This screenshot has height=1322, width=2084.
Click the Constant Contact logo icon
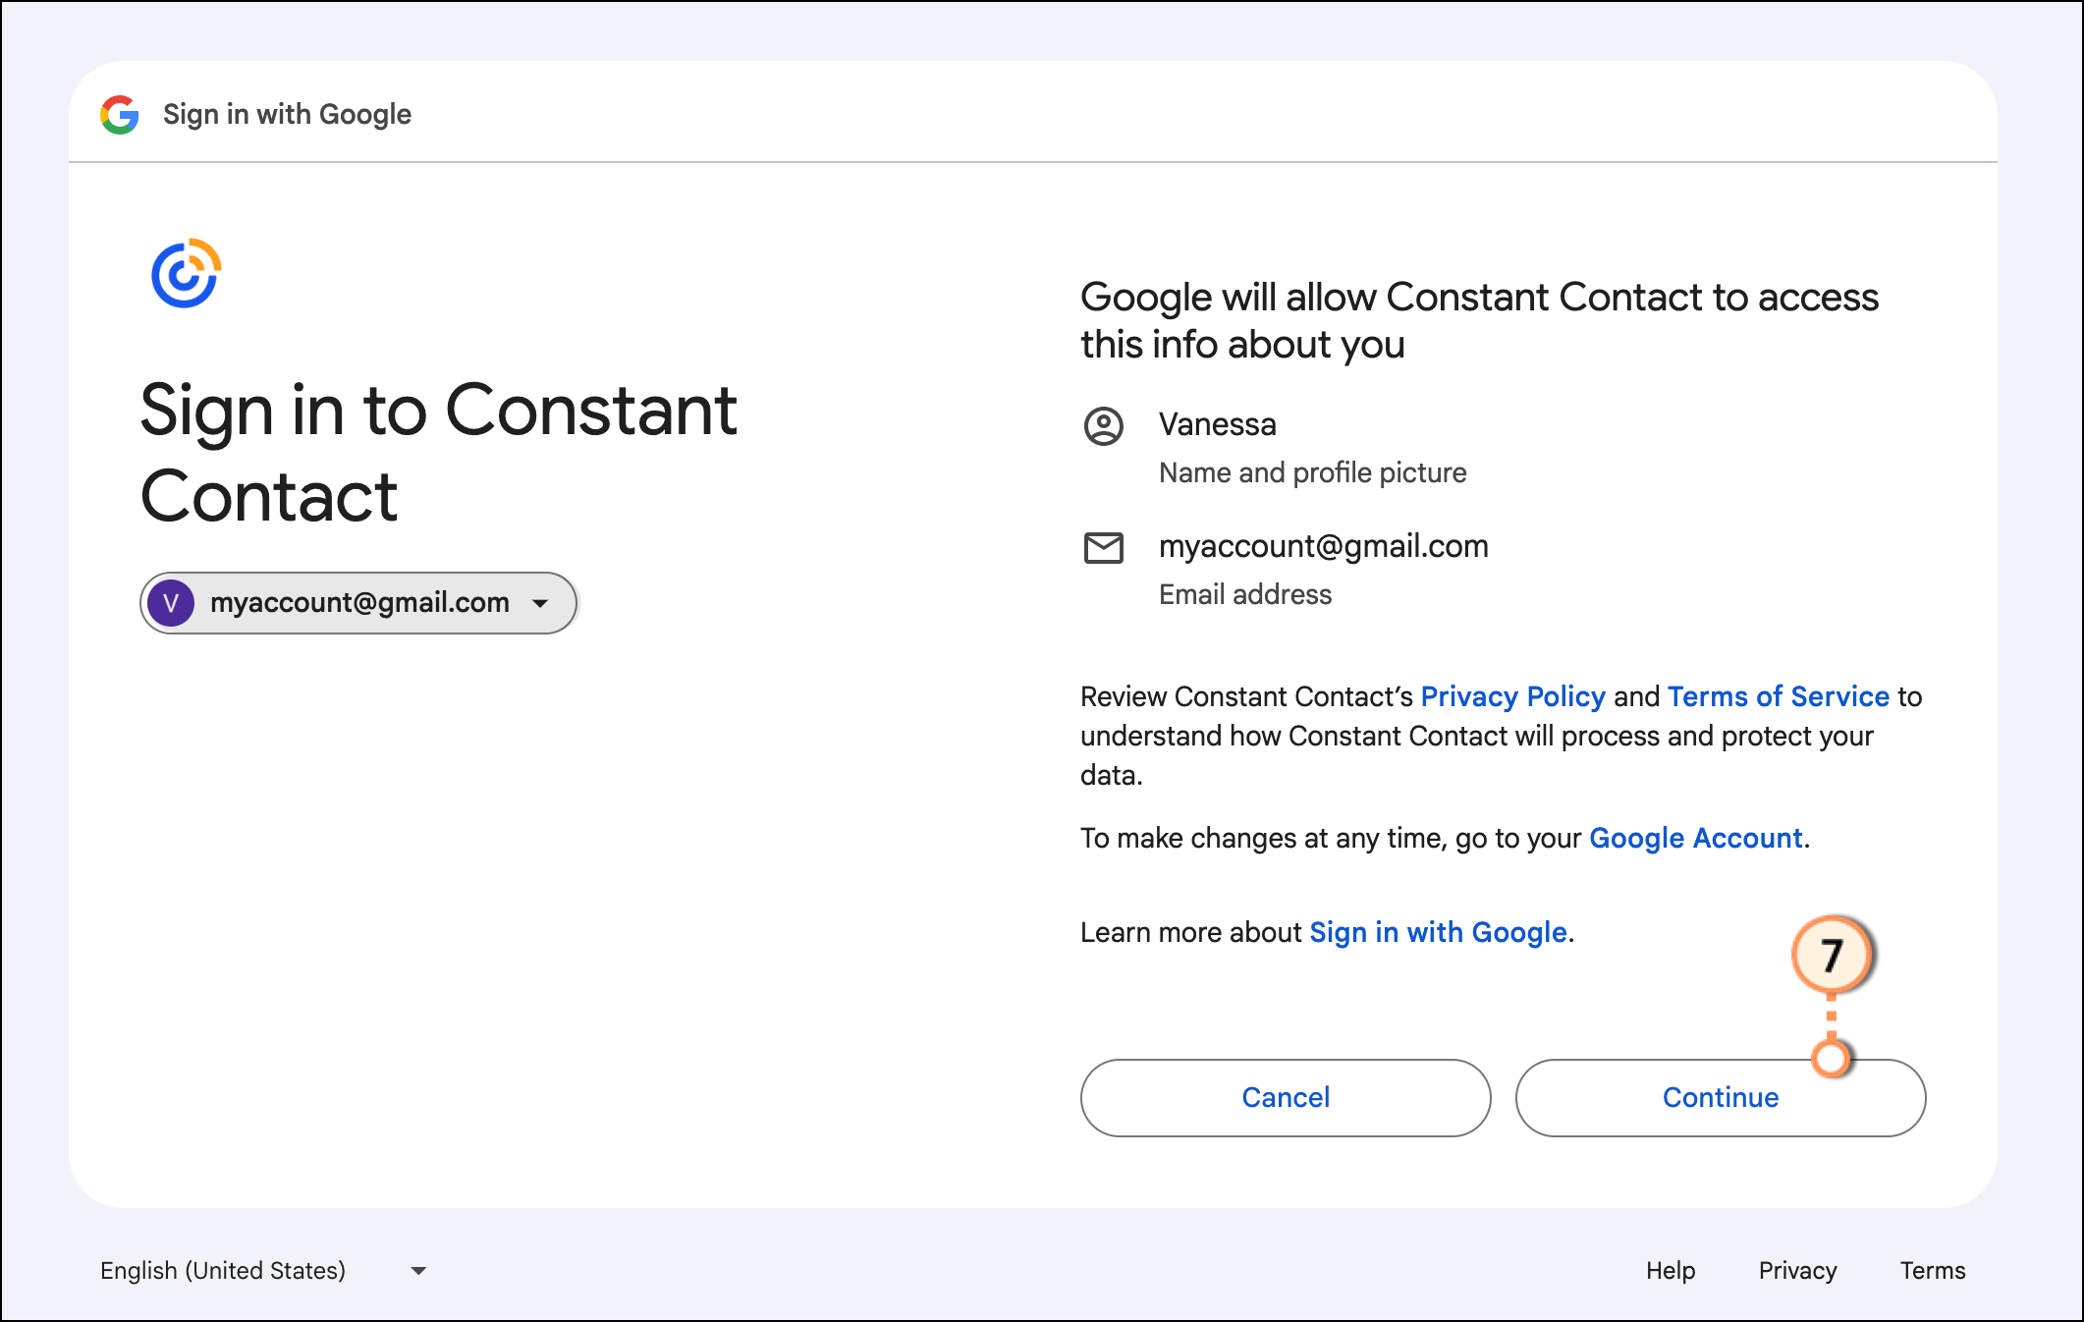coord(186,273)
